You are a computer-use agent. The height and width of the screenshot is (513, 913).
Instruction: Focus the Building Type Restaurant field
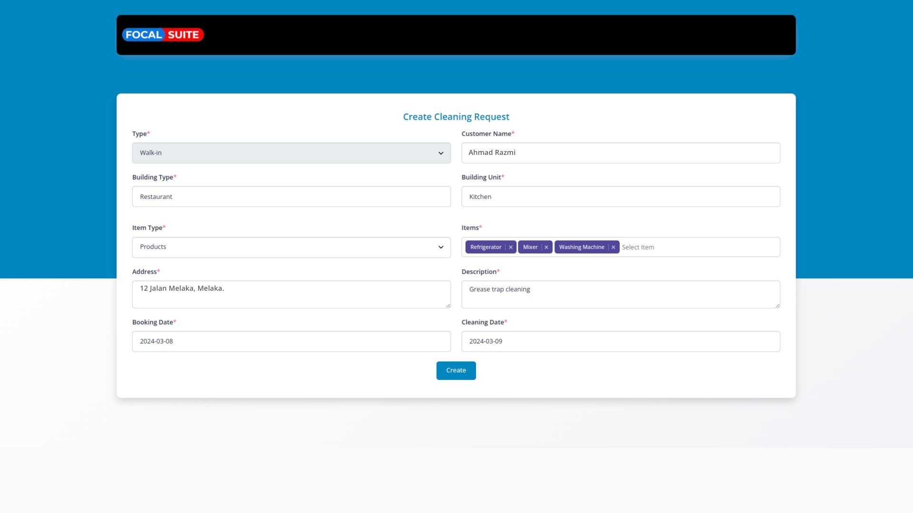(x=291, y=197)
